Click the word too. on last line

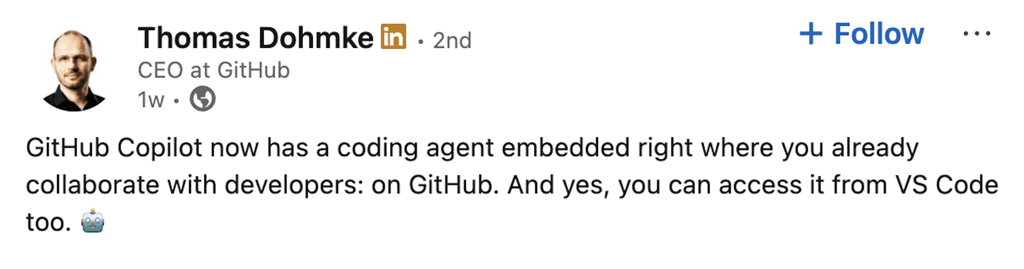(x=49, y=222)
